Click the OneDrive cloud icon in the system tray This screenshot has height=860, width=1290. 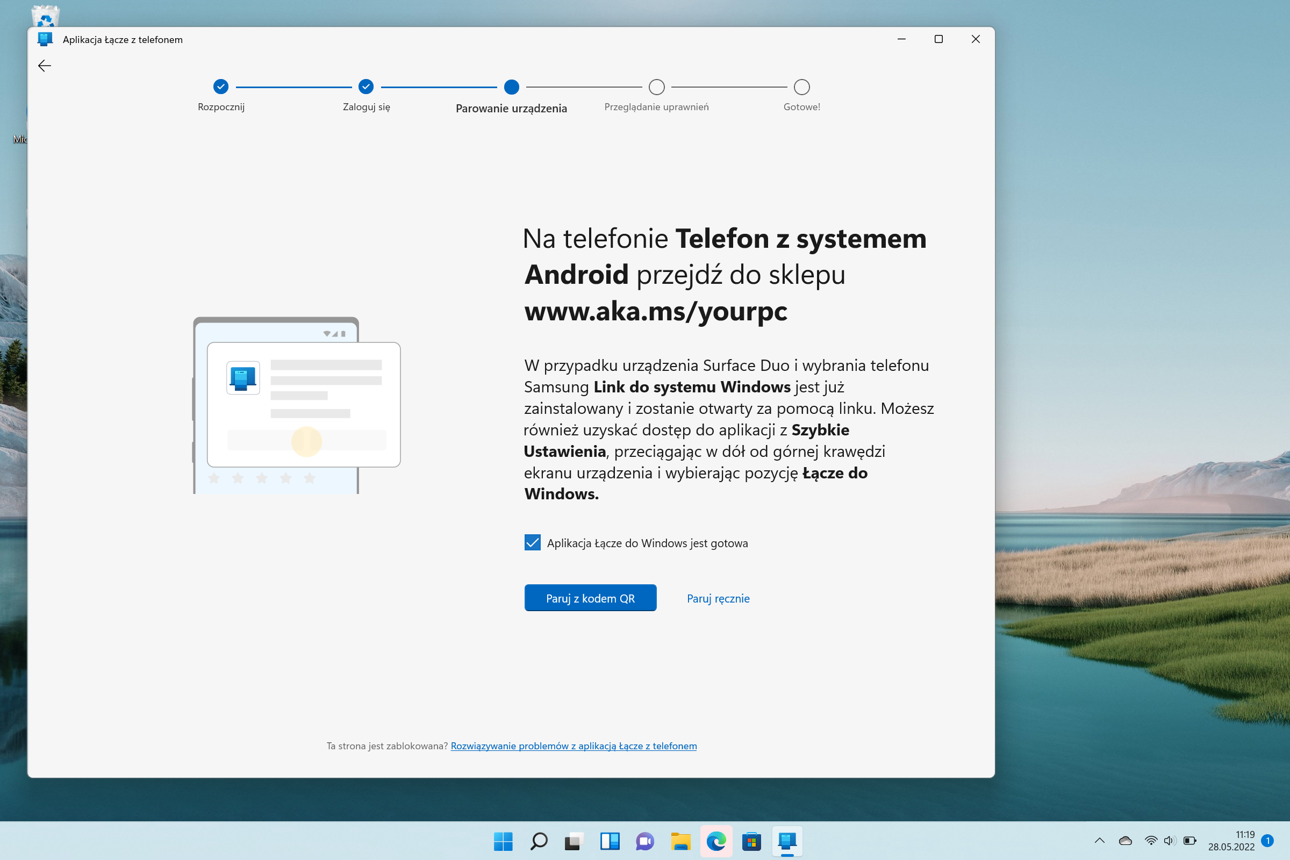point(1125,840)
